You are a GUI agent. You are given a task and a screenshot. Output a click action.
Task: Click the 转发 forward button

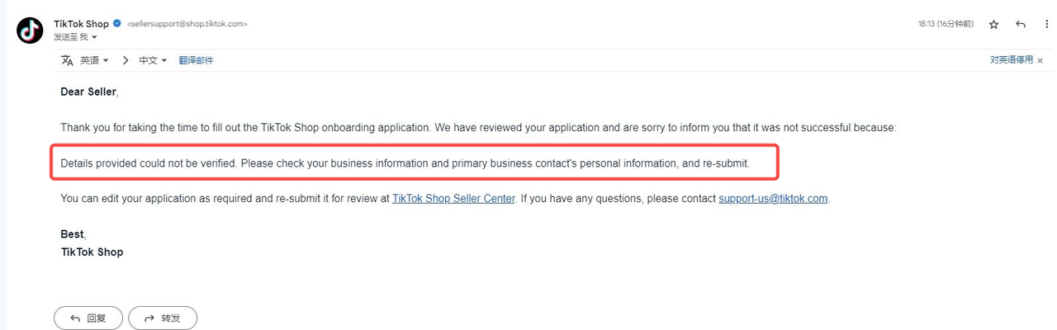click(163, 318)
